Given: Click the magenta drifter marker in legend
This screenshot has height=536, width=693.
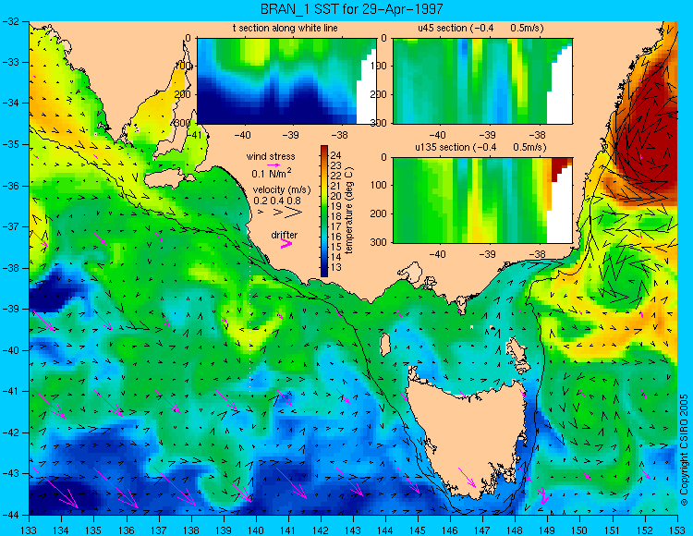Looking at the screenshot, I should [x=286, y=243].
